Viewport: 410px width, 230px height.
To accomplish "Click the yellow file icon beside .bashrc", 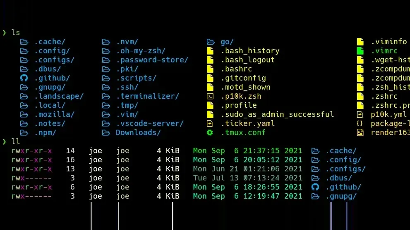I will click(x=210, y=69).
